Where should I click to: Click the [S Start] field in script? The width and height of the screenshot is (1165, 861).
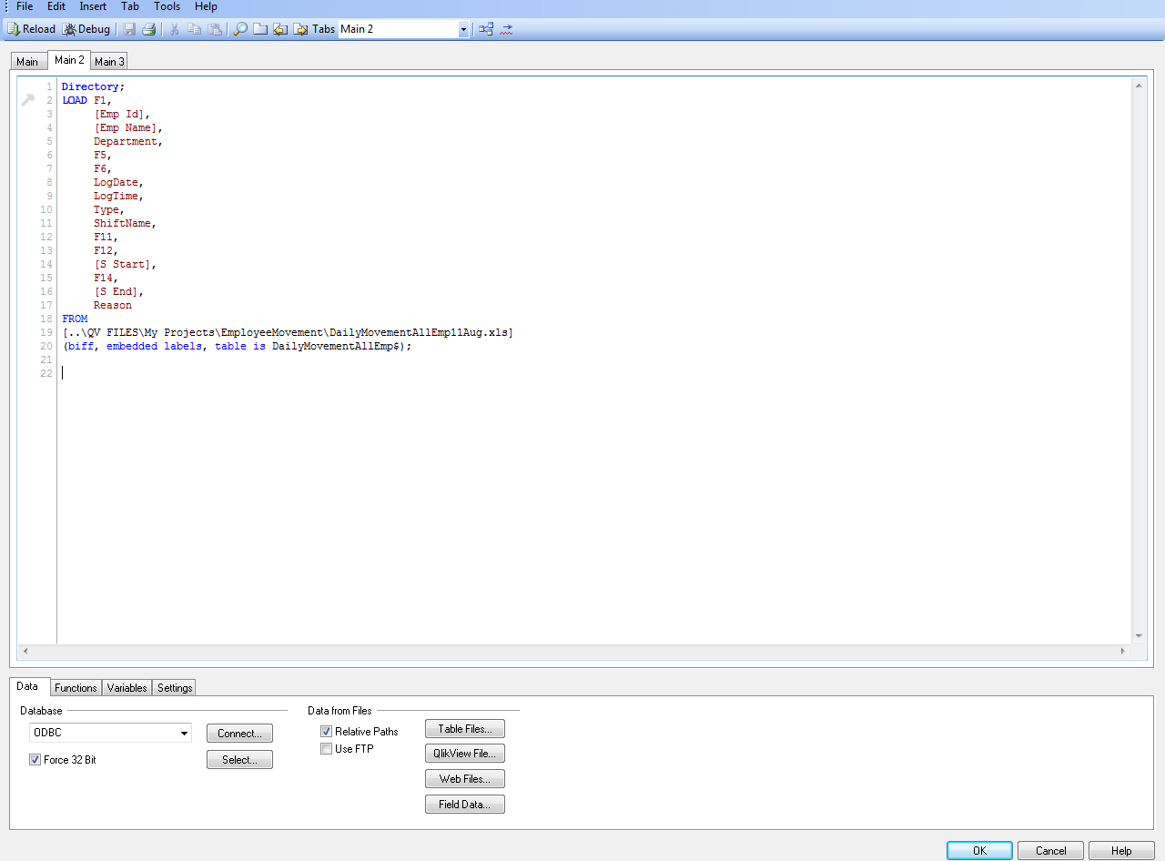pos(125,264)
